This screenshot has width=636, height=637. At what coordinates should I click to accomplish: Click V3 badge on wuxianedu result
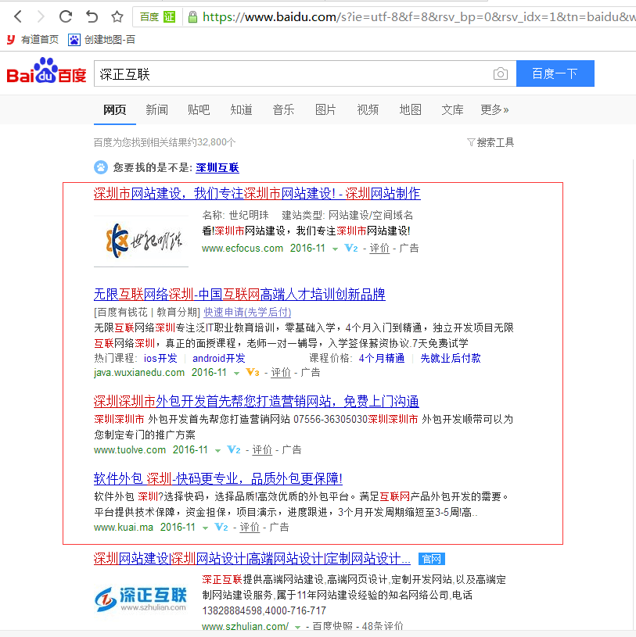[253, 373]
